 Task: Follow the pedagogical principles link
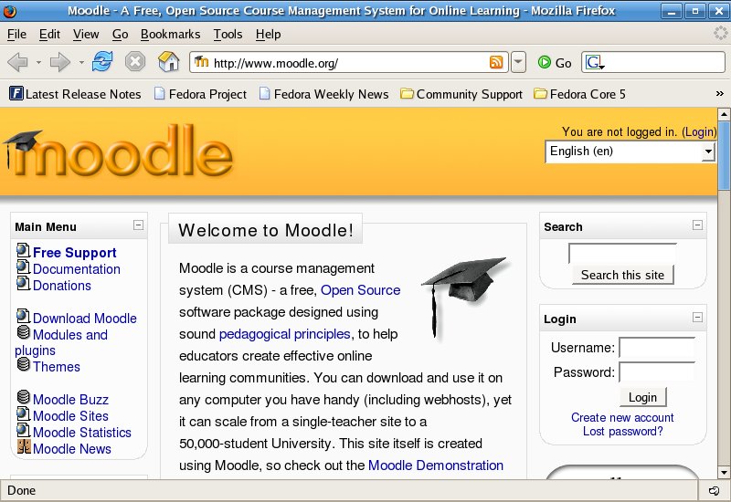(284, 334)
